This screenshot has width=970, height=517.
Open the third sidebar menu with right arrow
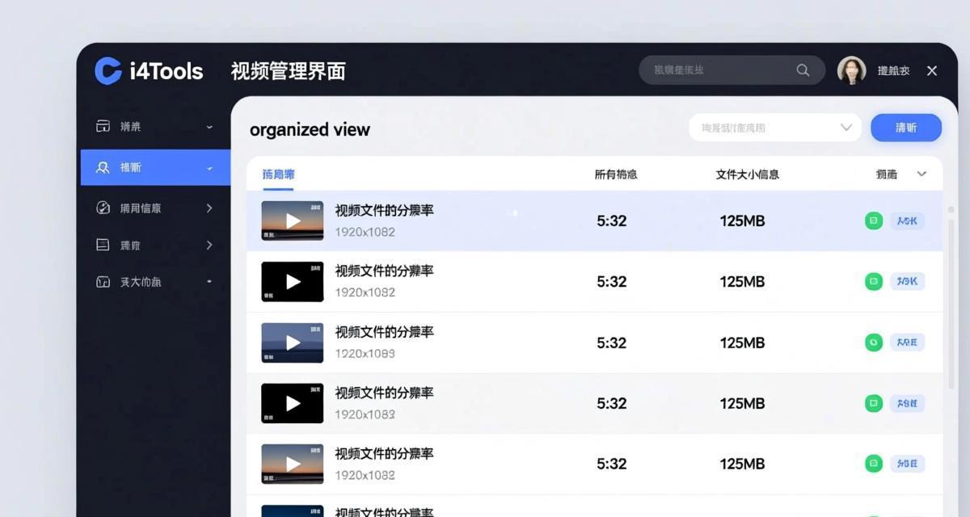209,208
